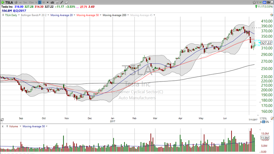Expand the Moving Average 50 dropdown arrow on the price chart
This screenshot has width=274, height=154.
[100, 15]
